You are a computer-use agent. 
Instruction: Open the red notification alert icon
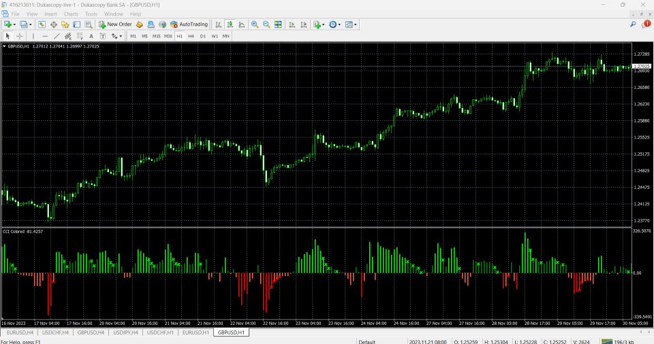click(646, 24)
